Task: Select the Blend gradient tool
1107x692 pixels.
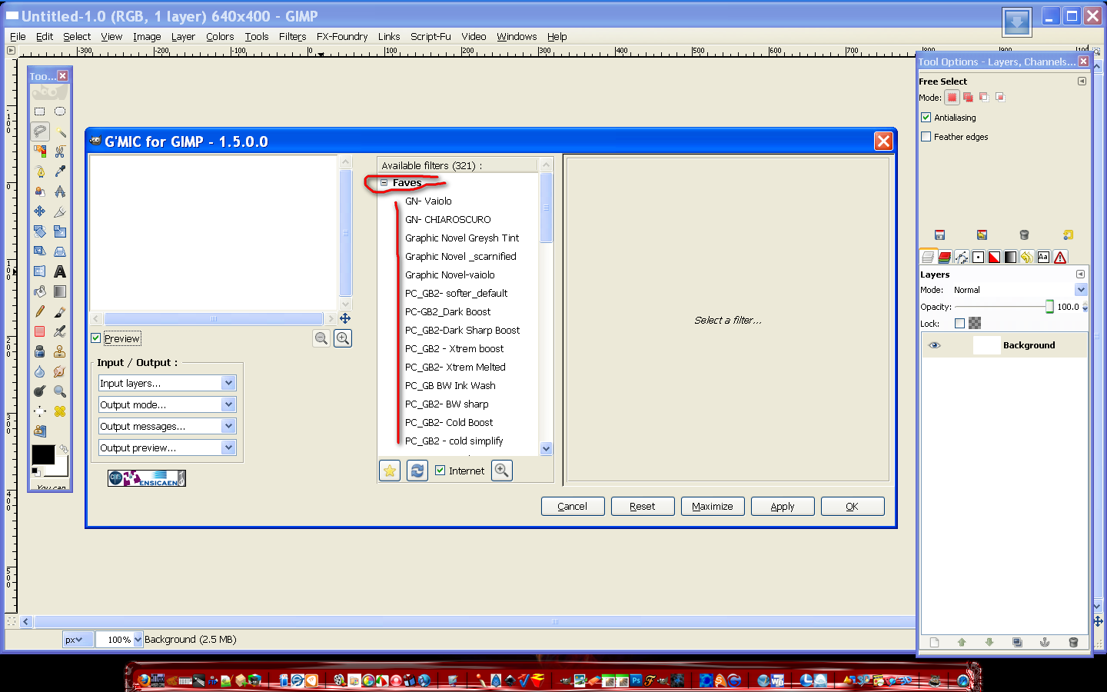Action: click(x=60, y=291)
